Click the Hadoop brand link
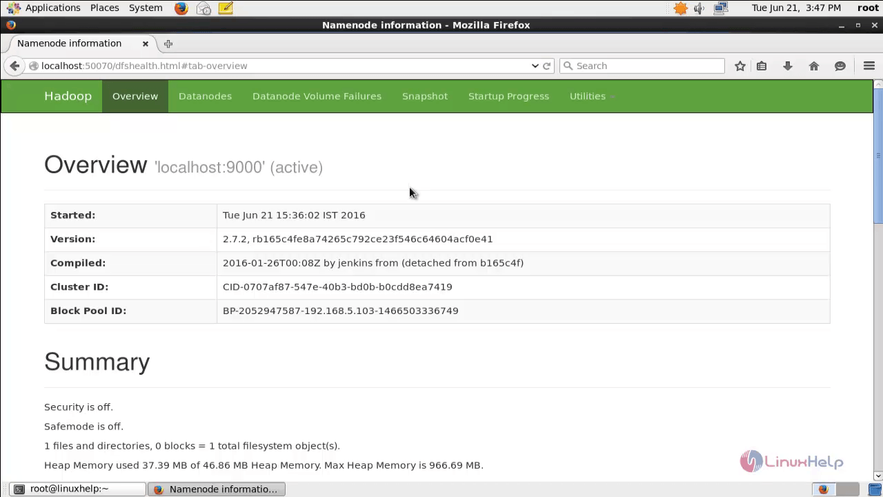The image size is (883, 497). tap(68, 96)
